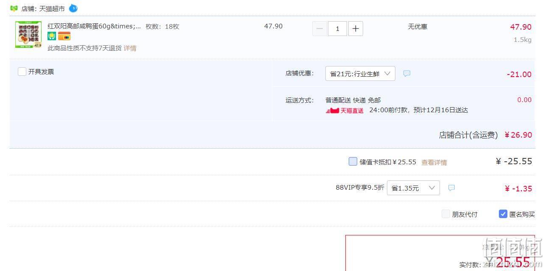The image size is (546, 271).
Task: Click the 无优惠 text
Action: point(417,27)
